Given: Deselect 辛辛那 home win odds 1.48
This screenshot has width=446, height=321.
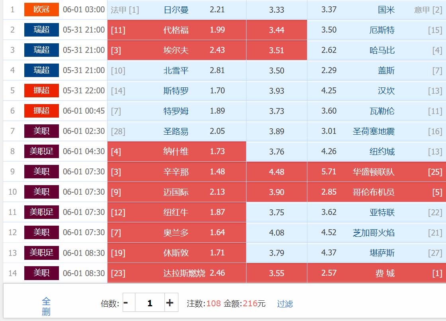Looking at the screenshot, I should tap(177, 172).
